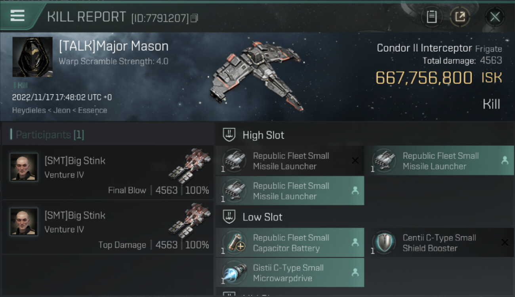Image resolution: width=515 pixels, height=297 pixels.
Task: Open the clipboard report icon
Action: tap(432, 17)
